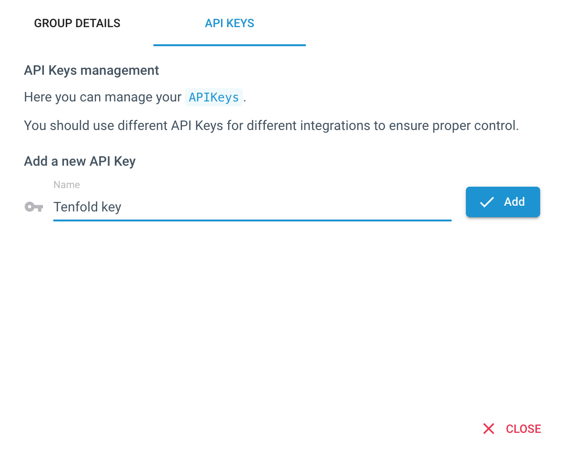The width and height of the screenshot is (564, 460).
Task: Click the floating Name label
Action: point(67,184)
